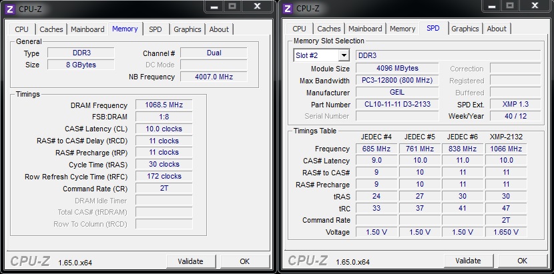Screen dimensions: 554x274
Task: Click OK button in right SPD window
Action: (x=522, y=261)
